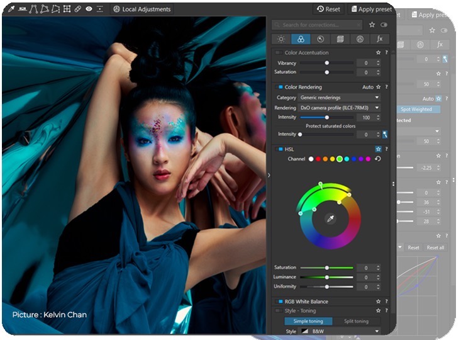Viewport: 461px width, 340px height.
Task: Open the Style B&W dropdown
Action: [x=339, y=331]
